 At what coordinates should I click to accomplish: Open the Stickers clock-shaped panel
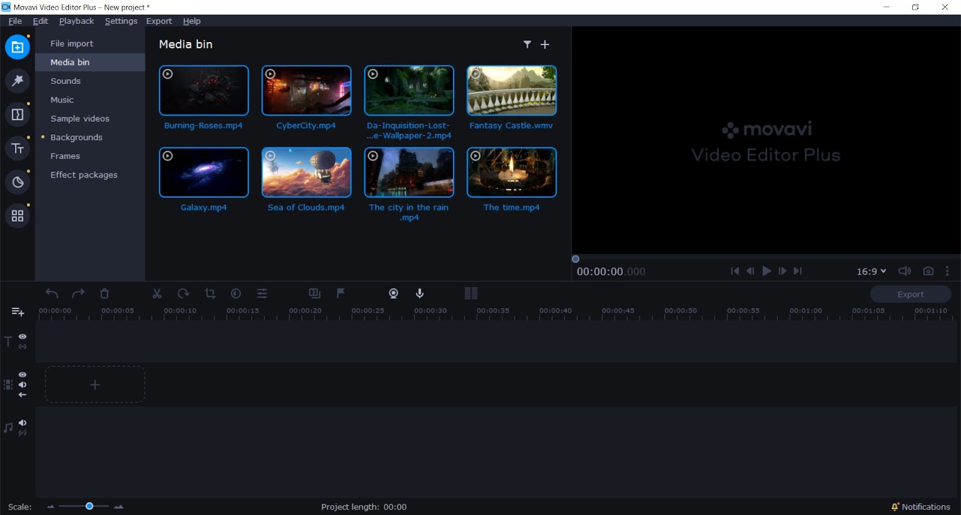click(17, 182)
